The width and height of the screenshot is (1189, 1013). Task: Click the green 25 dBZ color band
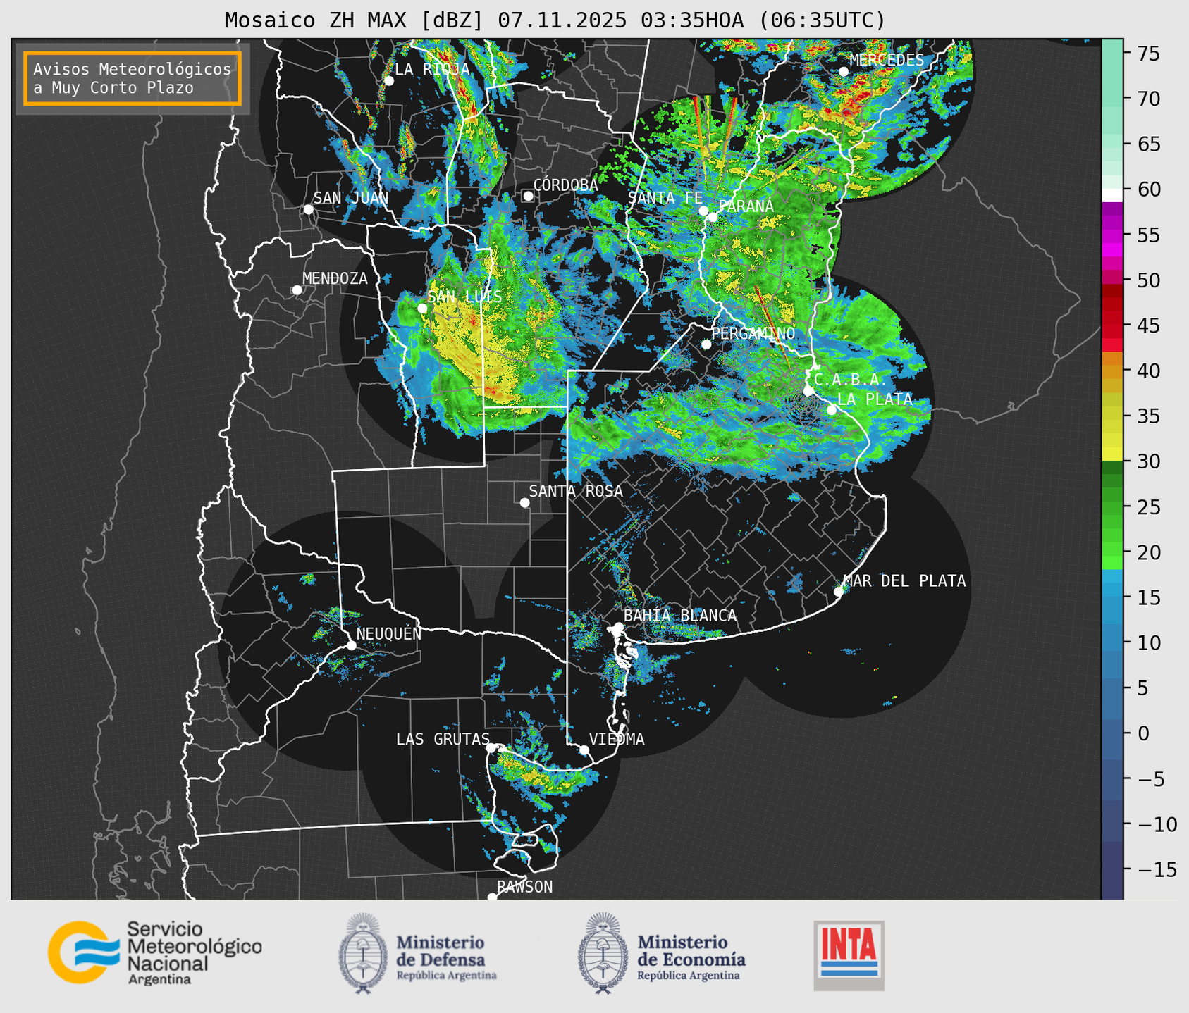(x=1112, y=507)
